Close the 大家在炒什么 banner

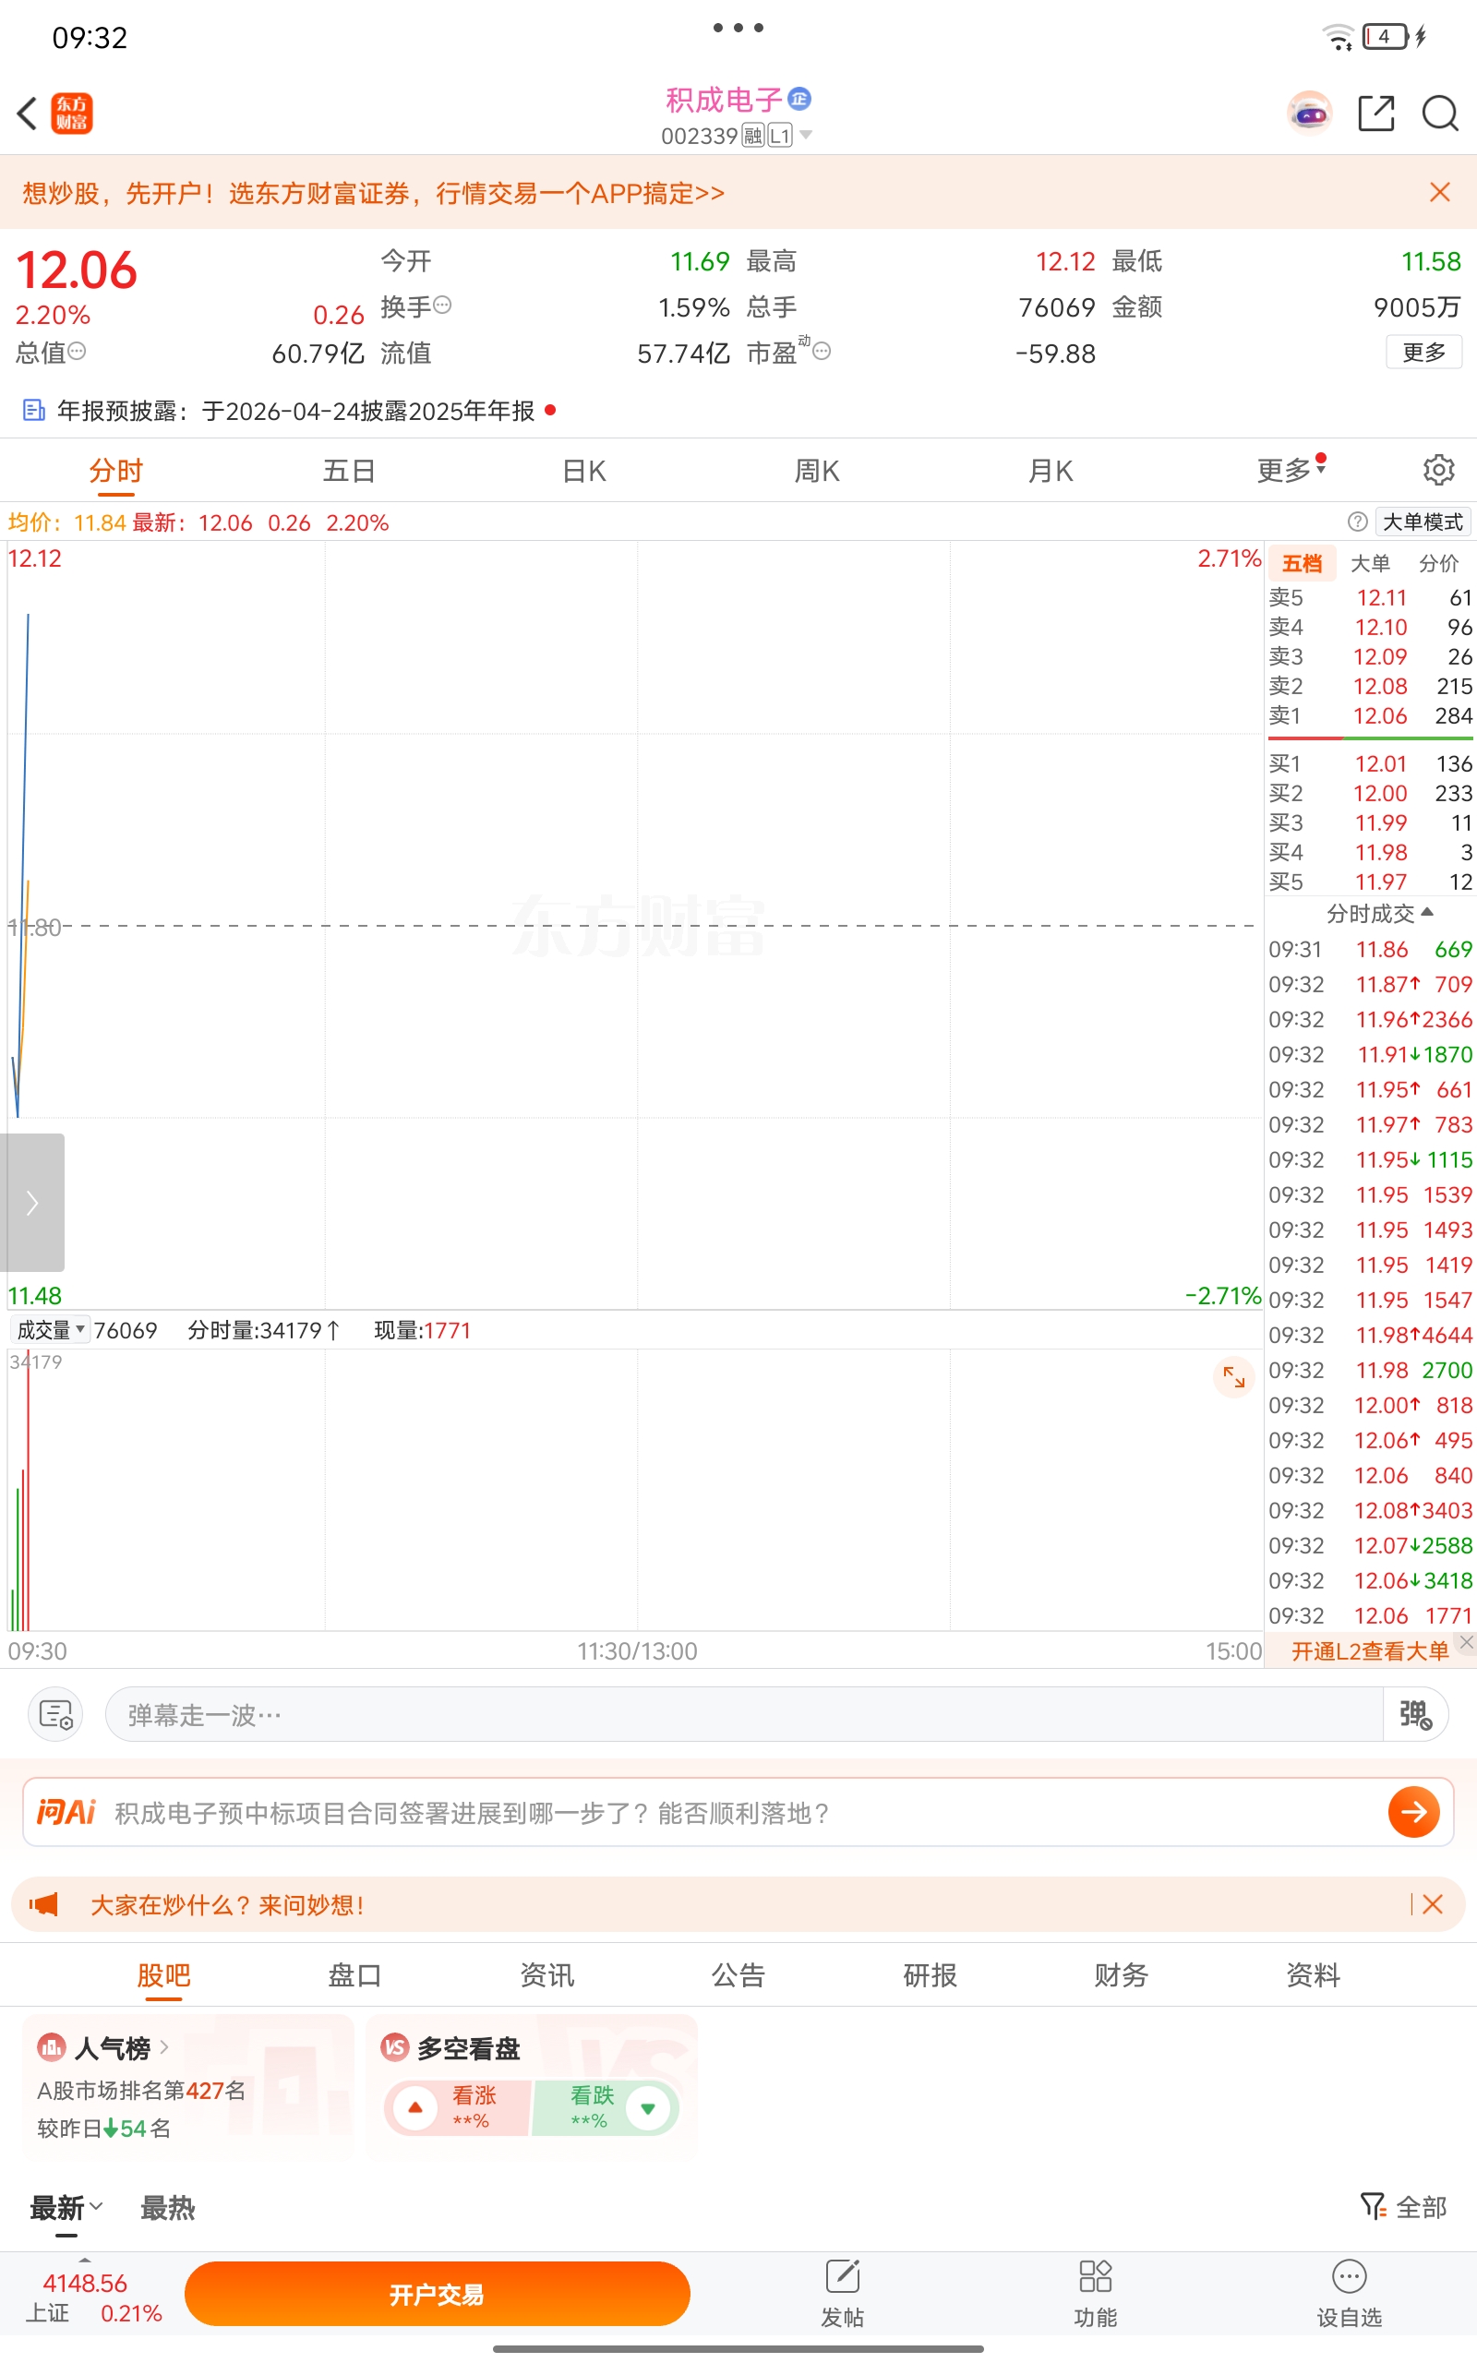click(1432, 1904)
